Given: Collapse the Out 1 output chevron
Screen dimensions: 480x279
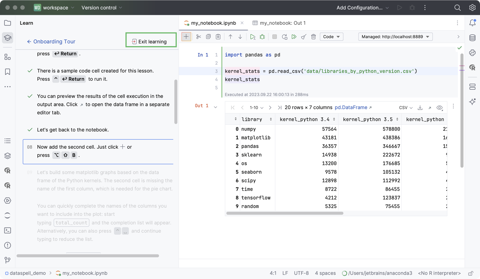Looking at the screenshot, I should 216,107.
